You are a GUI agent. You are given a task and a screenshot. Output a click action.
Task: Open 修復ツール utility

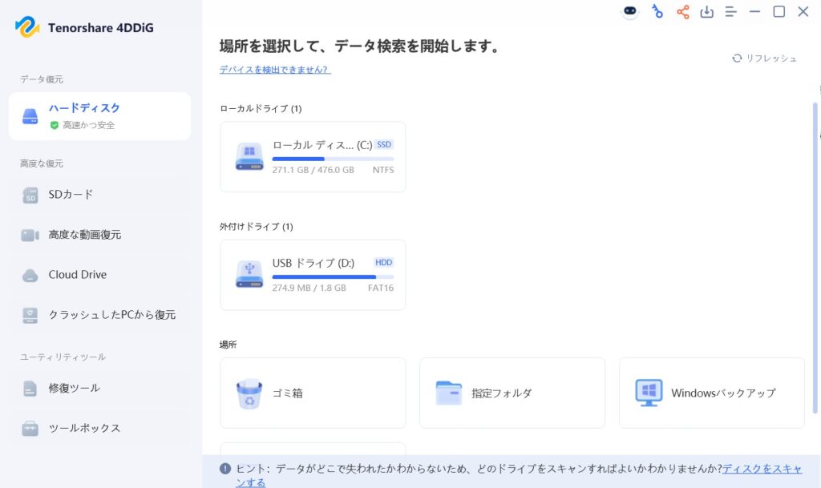(99, 388)
